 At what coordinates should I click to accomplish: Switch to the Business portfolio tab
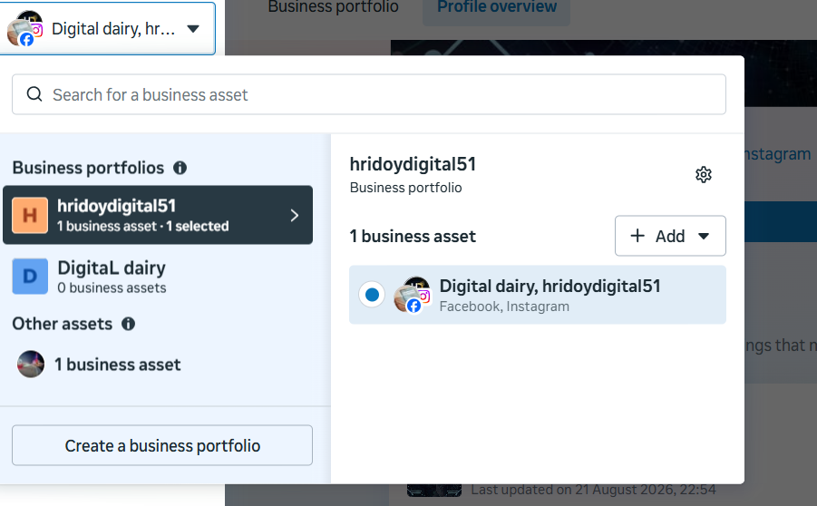click(333, 7)
